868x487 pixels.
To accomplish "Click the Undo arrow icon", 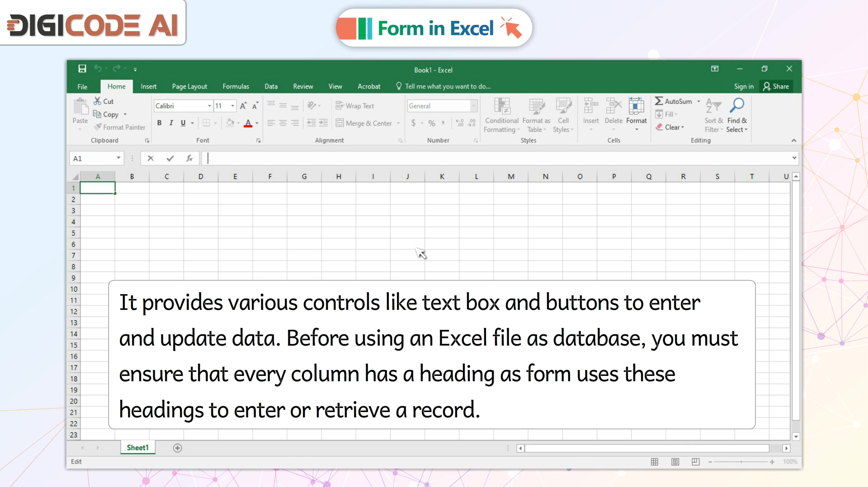I will (x=98, y=69).
